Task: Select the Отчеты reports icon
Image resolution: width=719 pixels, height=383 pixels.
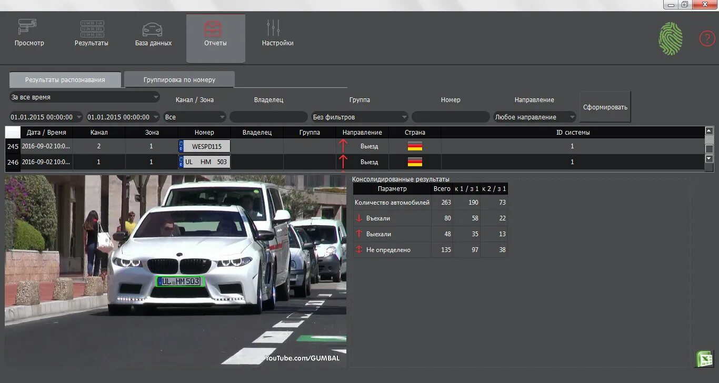Action: pyautogui.click(x=215, y=31)
